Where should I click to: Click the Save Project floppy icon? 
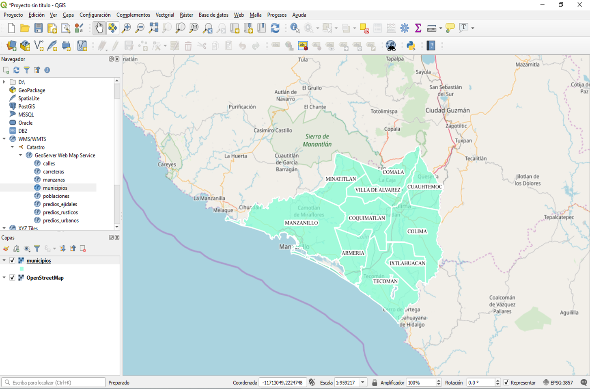[39, 28]
